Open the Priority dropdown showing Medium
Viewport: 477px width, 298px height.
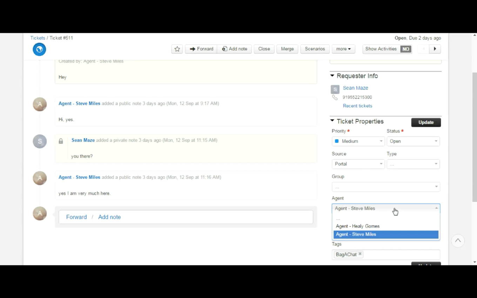click(x=358, y=141)
